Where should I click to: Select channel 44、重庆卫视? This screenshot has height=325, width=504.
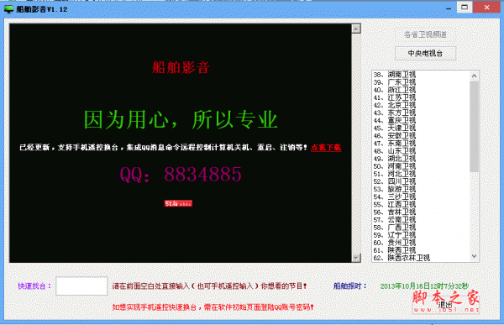click(395, 121)
